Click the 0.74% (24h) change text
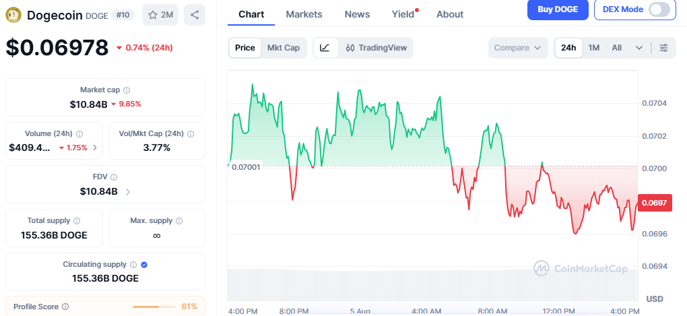This screenshot has width=687, height=316. point(149,48)
